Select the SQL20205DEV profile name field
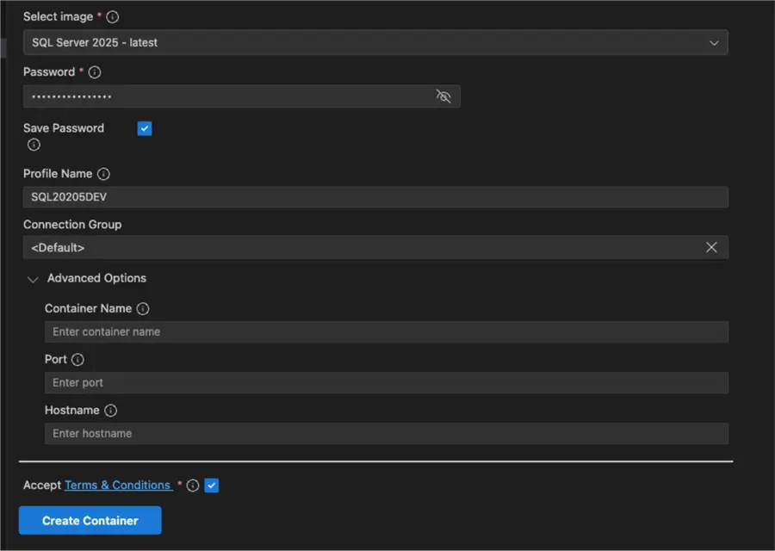Screen dimensions: 775x551 375,196
